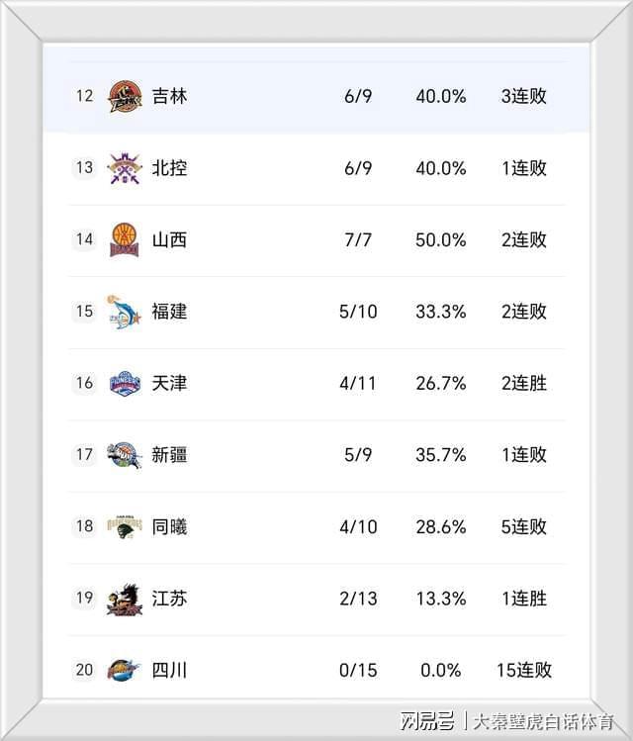Click 新疆 win/loss record 5/9
Screen dimensions: 633x741
pyautogui.click(x=358, y=455)
